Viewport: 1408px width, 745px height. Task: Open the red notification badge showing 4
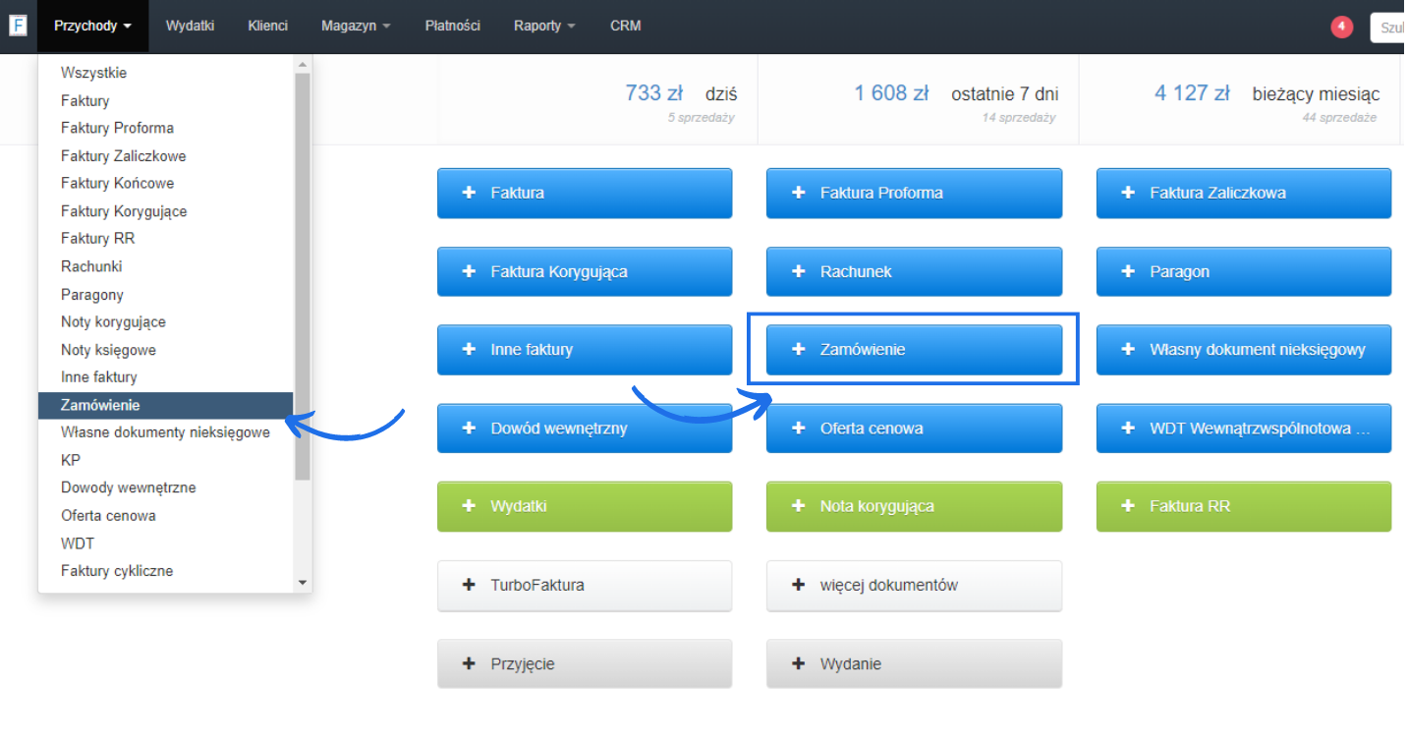click(x=1341, y=27)
